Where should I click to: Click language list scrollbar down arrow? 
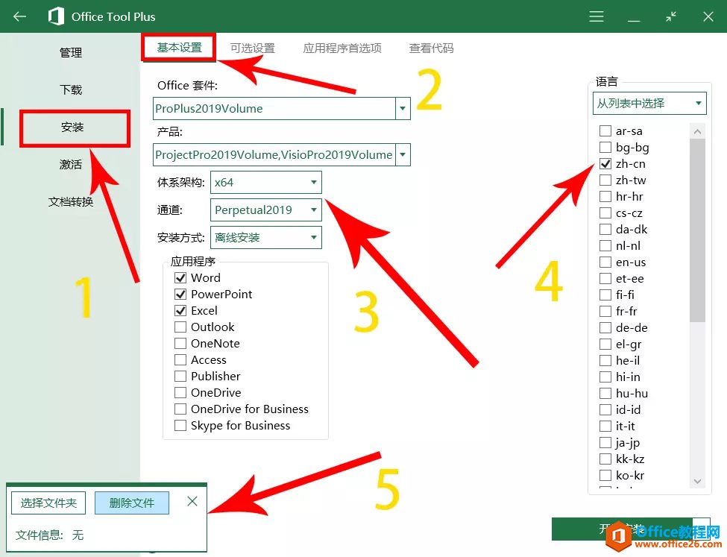pyautogui.click(x=697, y=482)
